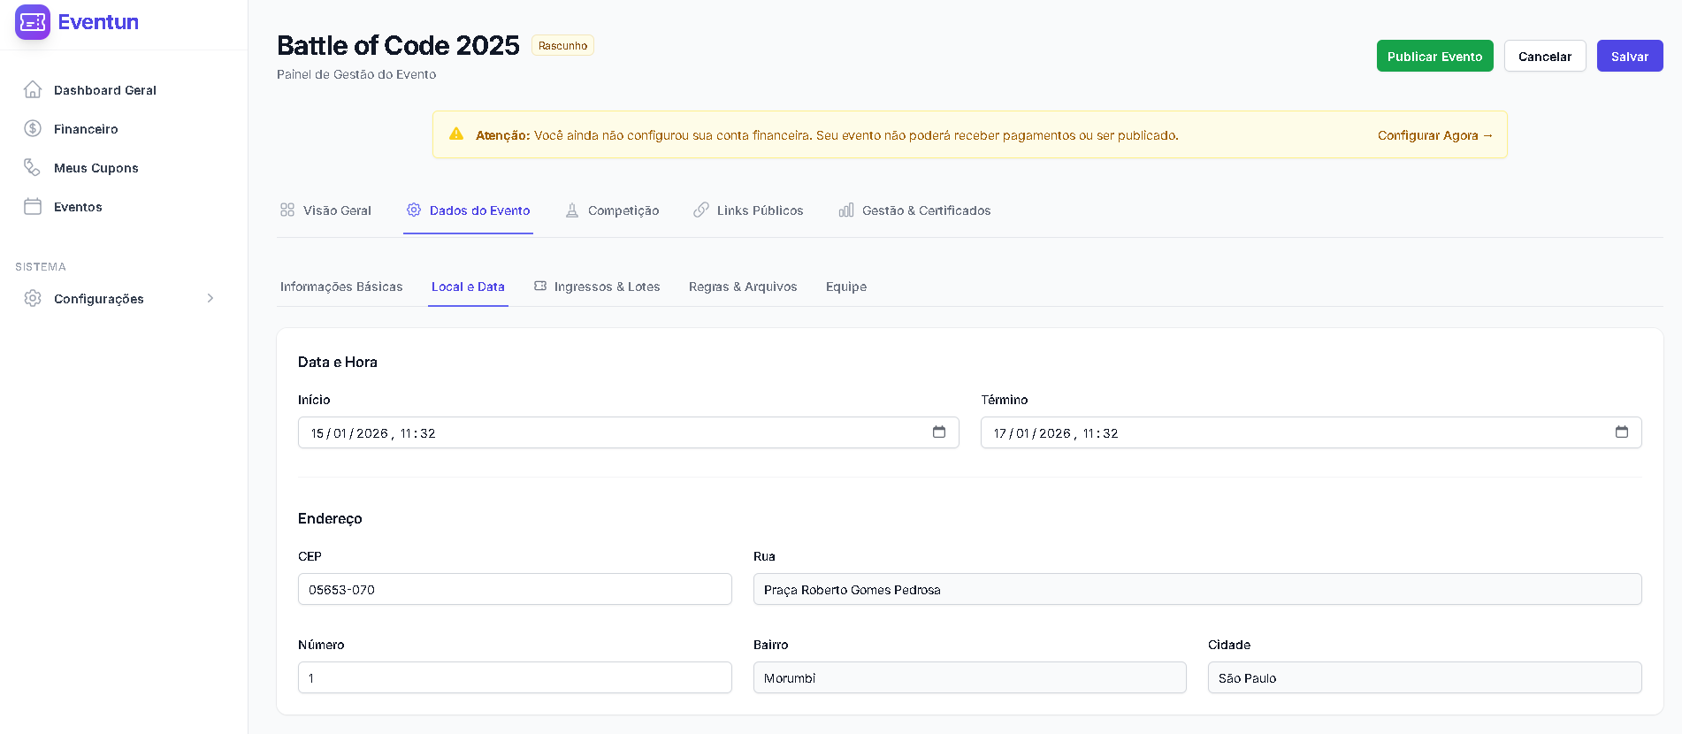Open the Término date picker calendar icon
This screenshot has height=734, width=1682.
point(1621,432)
